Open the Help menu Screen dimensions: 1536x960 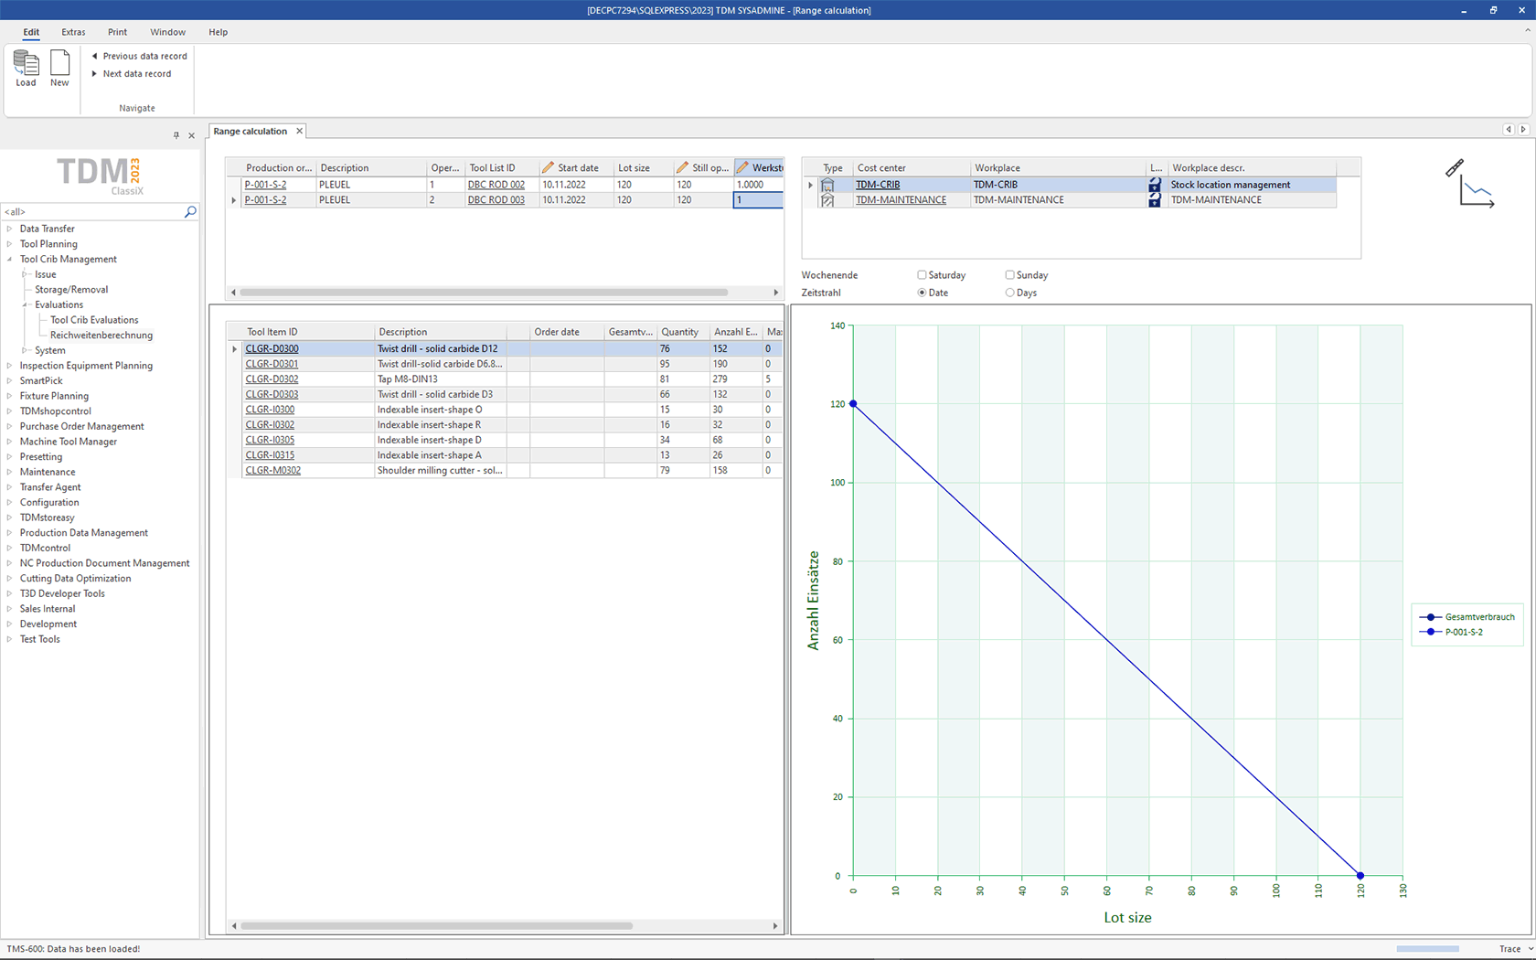click(x=218, y=32)
